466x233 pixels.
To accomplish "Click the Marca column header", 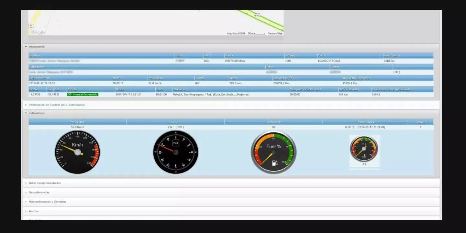I will click(x=254, y=55).
